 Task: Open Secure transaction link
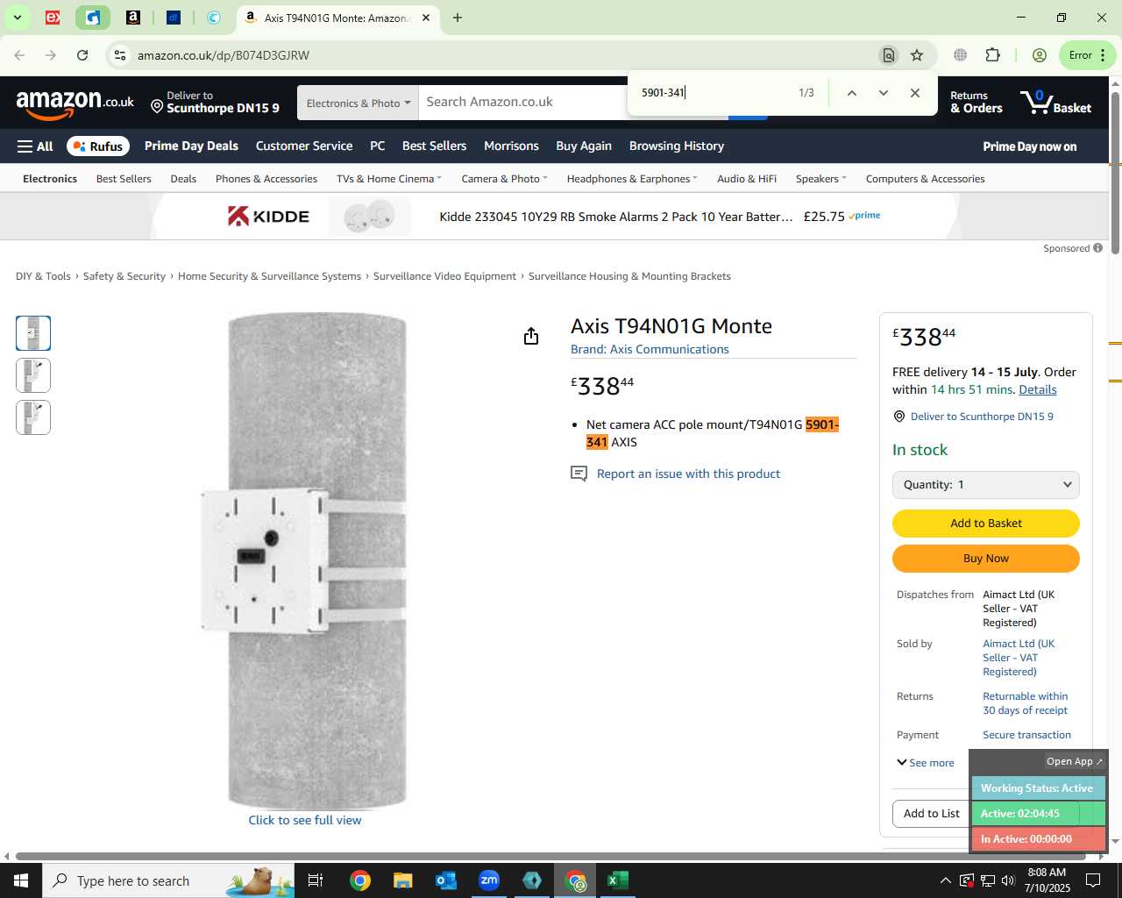(1026, 735)
